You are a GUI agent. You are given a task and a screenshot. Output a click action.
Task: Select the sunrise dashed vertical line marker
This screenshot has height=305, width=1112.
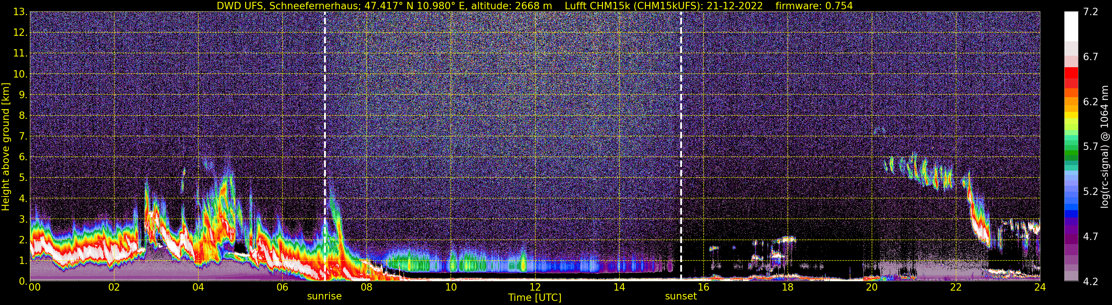[325, 146]
